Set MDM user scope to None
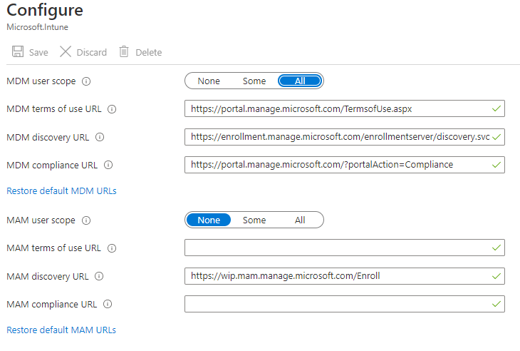Image resolution: width=520 pixels, height=351 pixels. tap(209, 81)
